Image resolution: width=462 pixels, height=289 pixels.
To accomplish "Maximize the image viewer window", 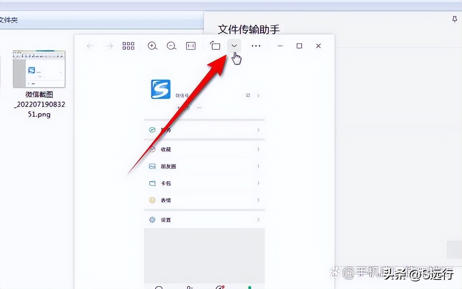I will 299,46.
